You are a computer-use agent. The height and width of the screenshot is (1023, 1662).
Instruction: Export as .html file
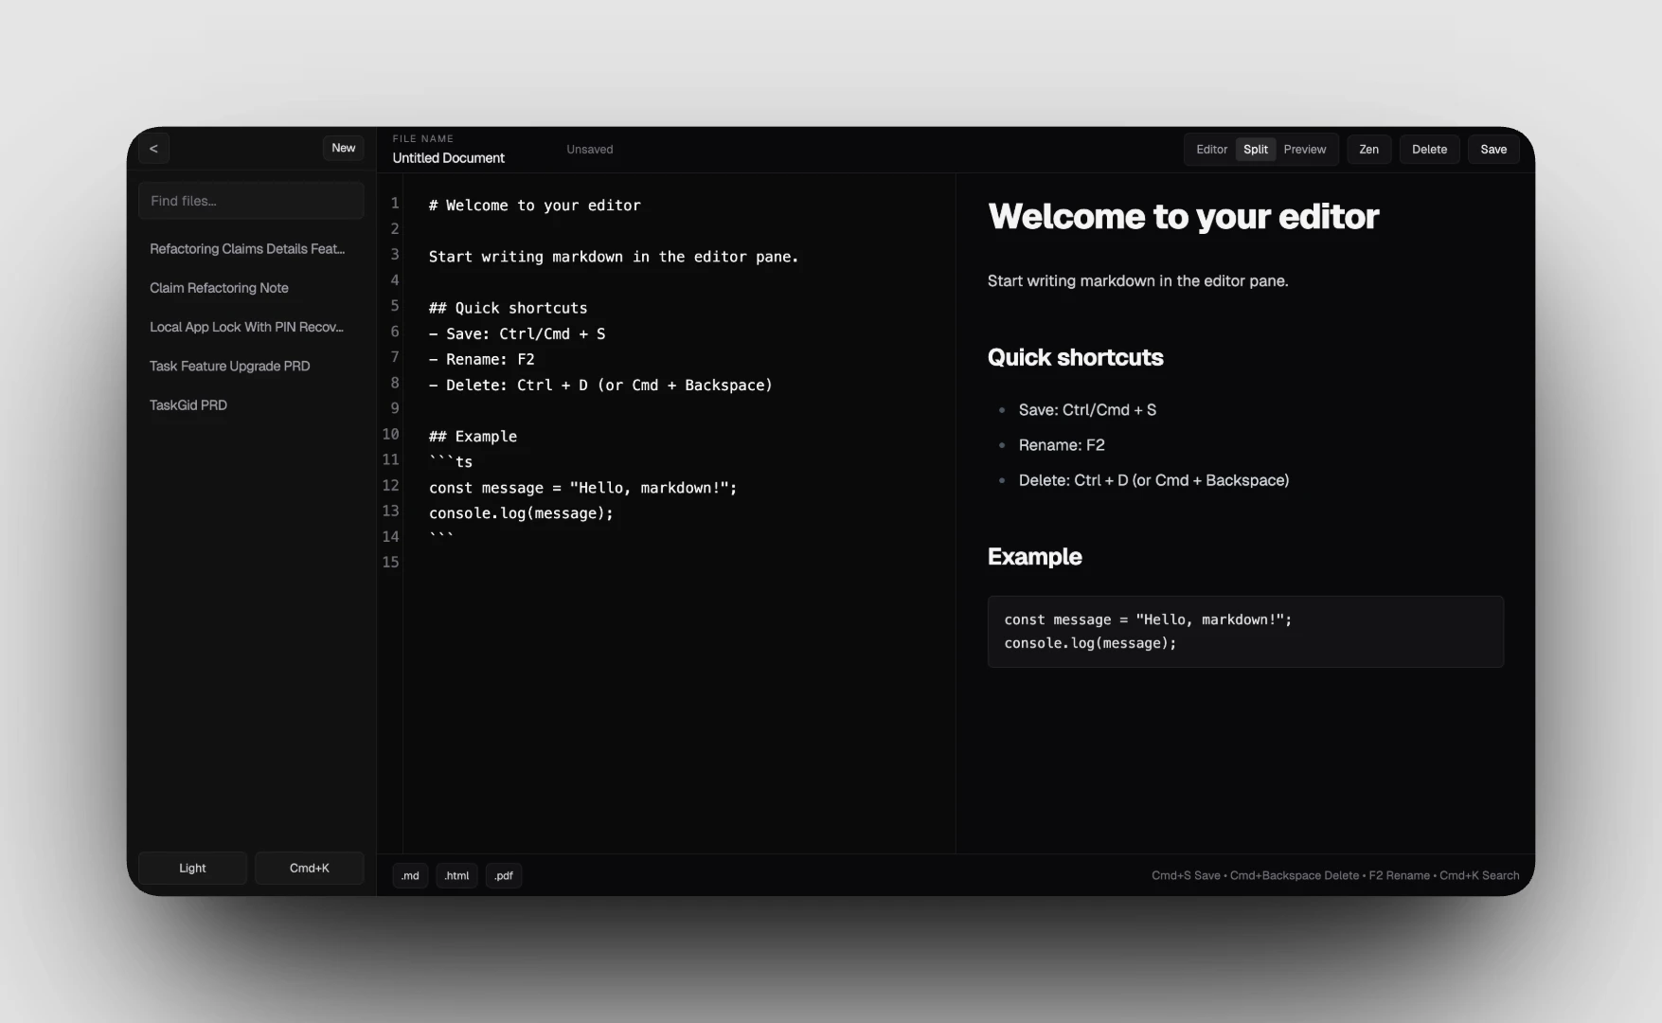456,875
